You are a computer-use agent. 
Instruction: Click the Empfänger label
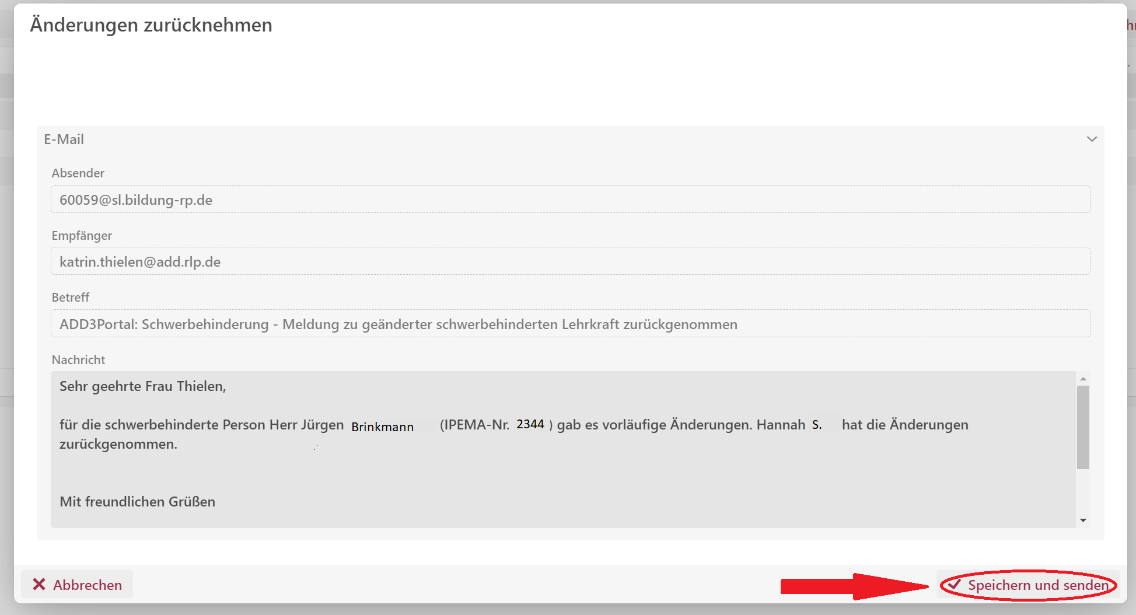(x=82, y=236)
